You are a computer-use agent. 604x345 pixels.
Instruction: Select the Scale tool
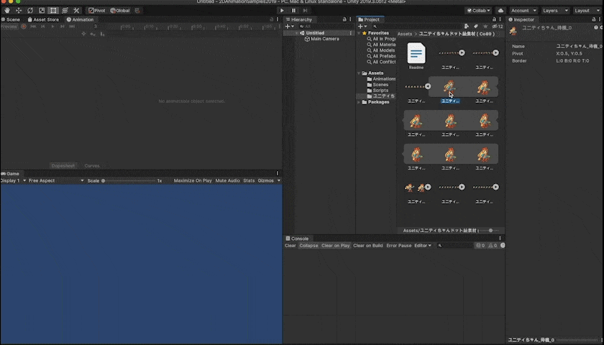pyautogui.click(x=42, y=10)
